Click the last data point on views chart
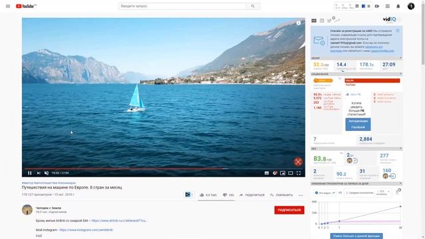 click(x=400, y=206)
